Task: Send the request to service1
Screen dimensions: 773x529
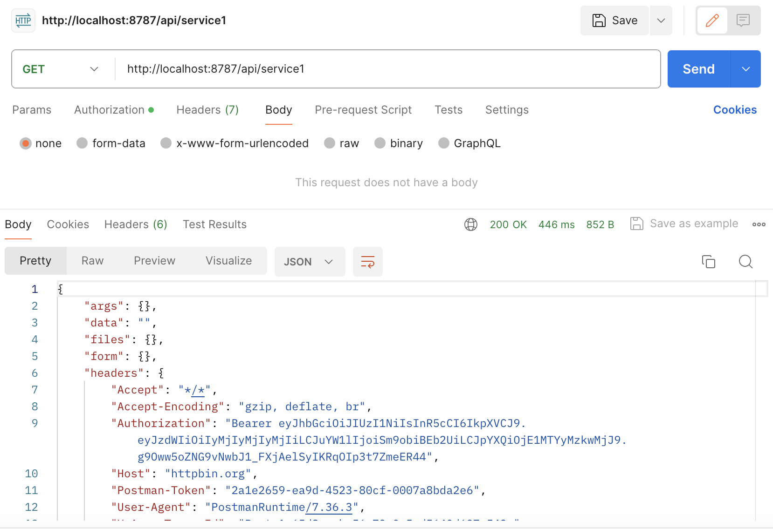Action: click(698, 68)
